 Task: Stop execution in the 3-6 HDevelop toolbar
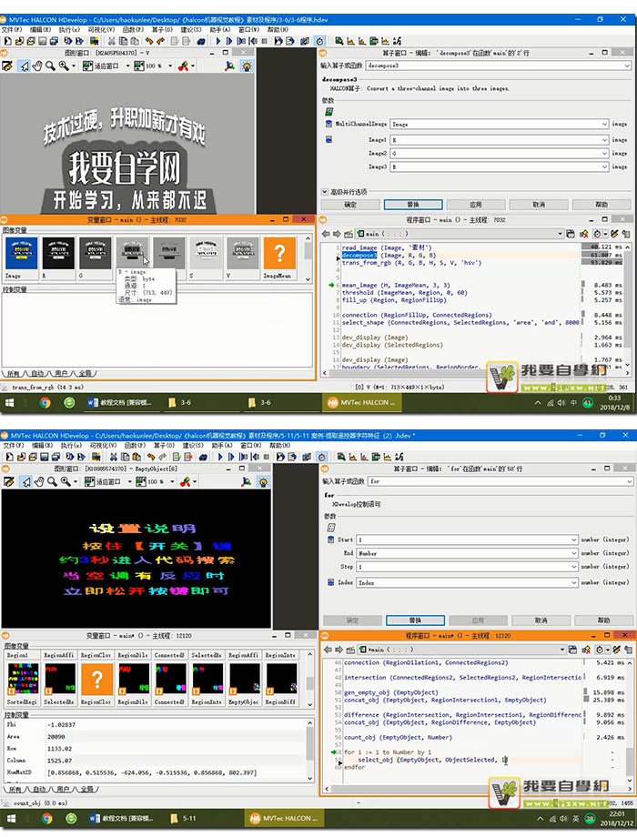click(x=265, y=41)
